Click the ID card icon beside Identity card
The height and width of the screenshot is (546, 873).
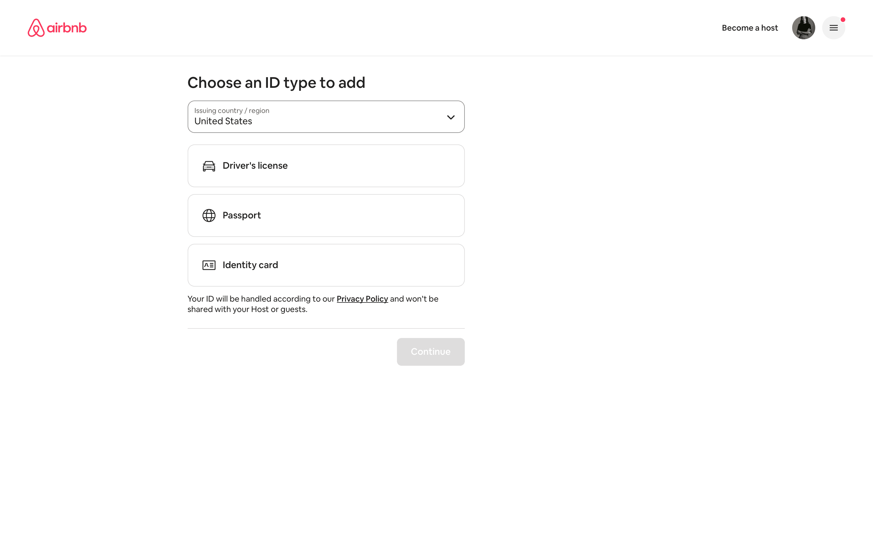click(x=209, y=265)
